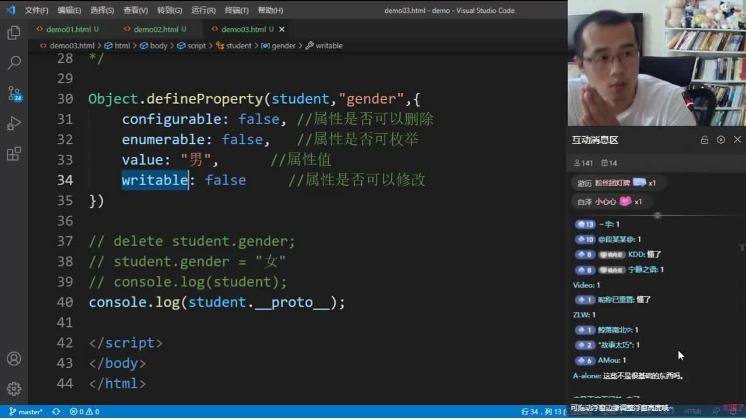Click the master branch indicator in status bar

coord(26,411)
